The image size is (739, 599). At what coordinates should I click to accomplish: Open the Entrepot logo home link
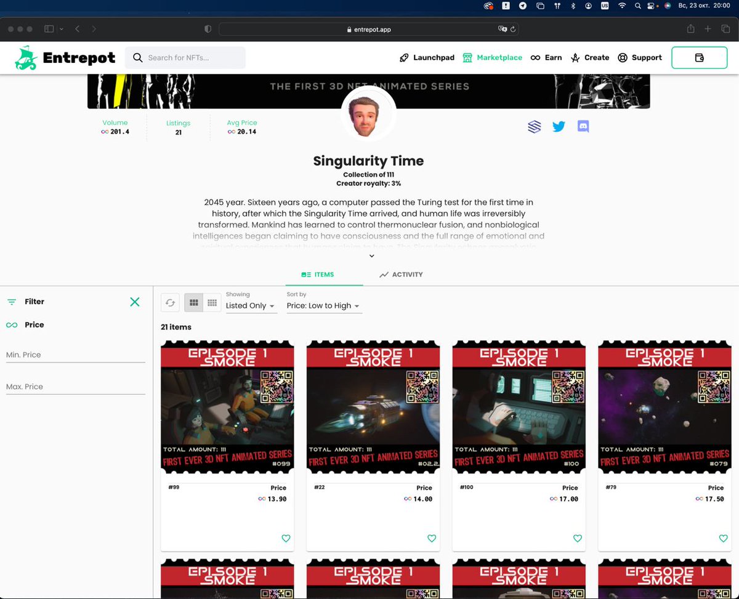tap(65, 58)
